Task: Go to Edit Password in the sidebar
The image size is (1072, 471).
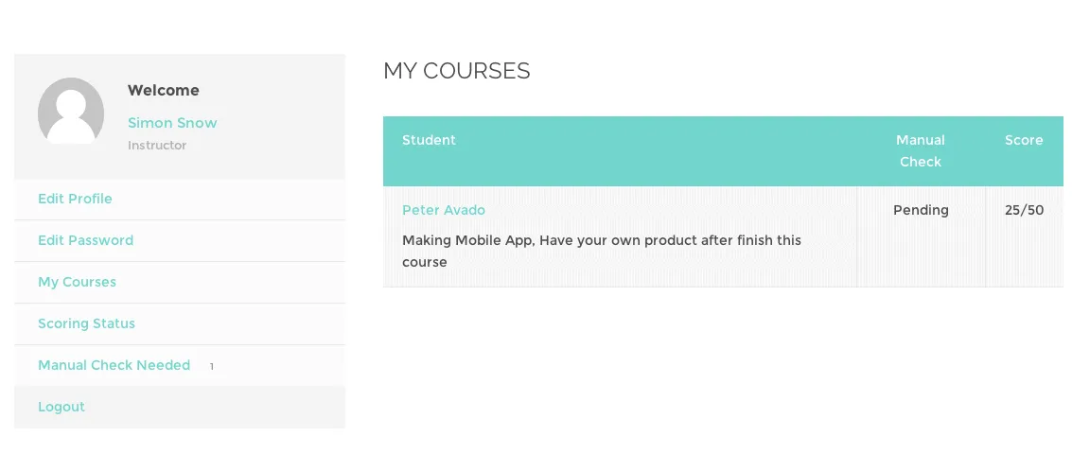Action: [x=85, y=240]
